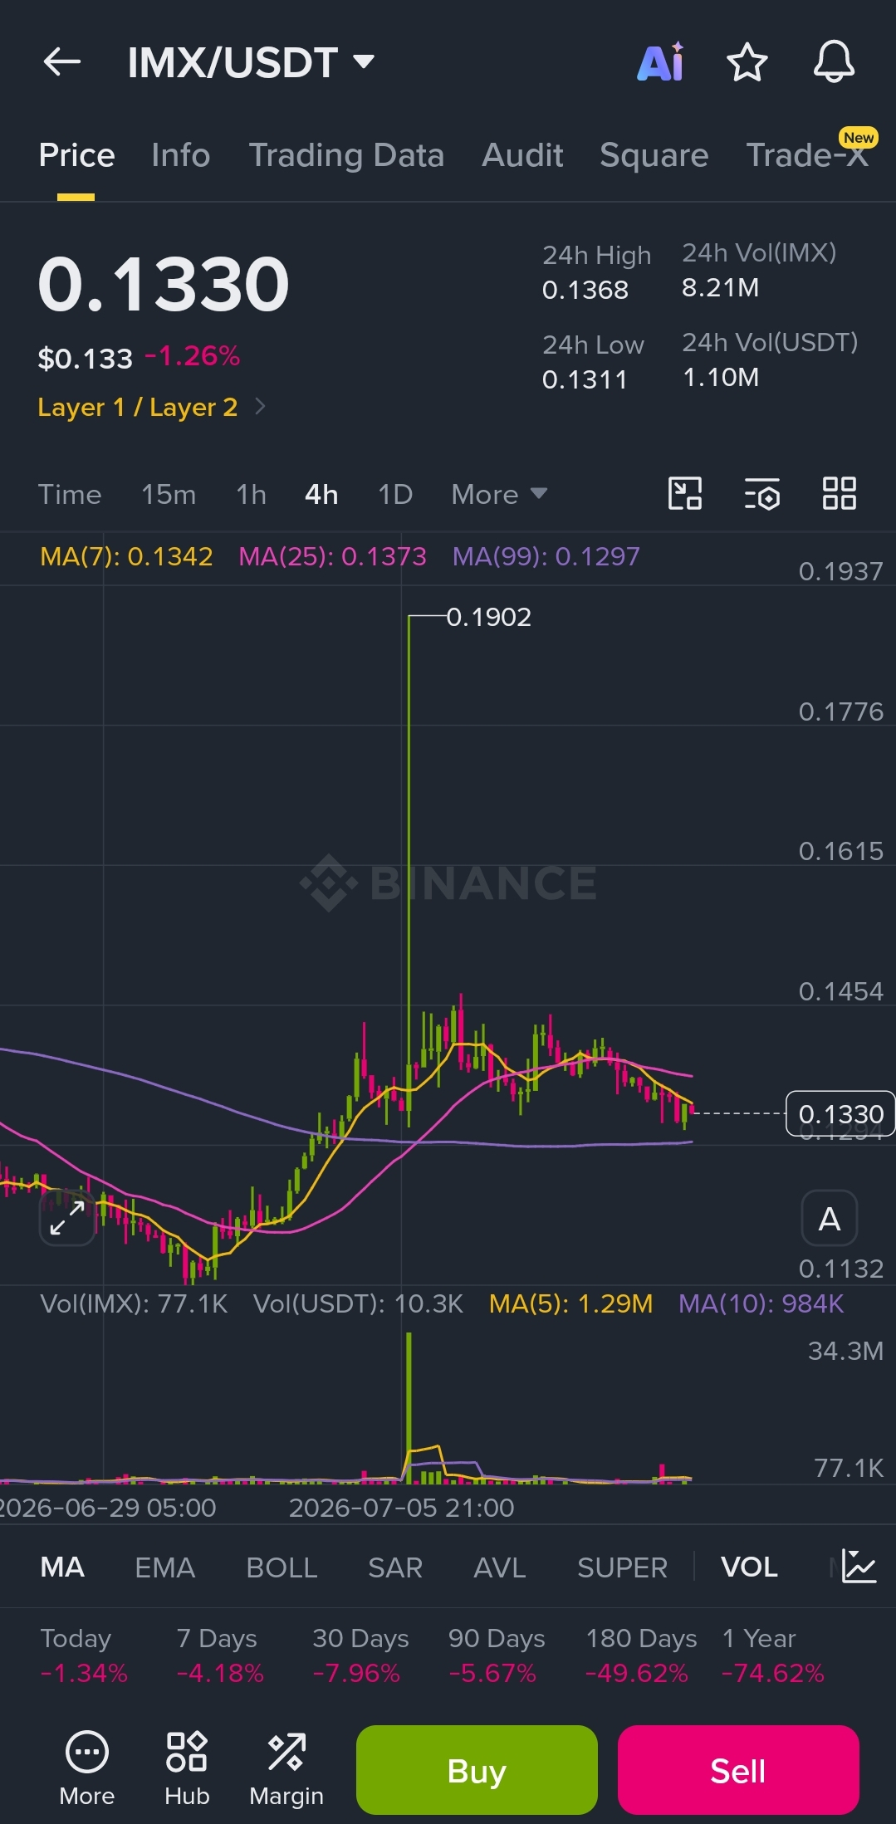Screen dimensions: 896x1824
Task: Tap the pink Sell button
Action: [x=738, y=1770]
